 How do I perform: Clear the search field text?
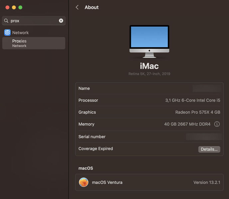(61, 21)
